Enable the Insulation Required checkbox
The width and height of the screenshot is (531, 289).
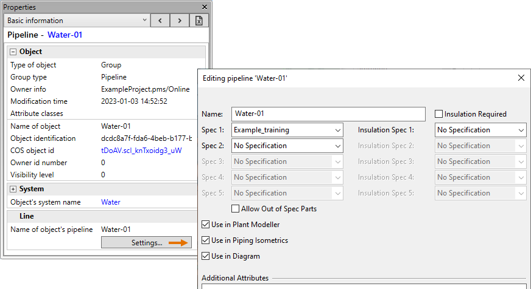pyautogui.click(x=438, y=114)
